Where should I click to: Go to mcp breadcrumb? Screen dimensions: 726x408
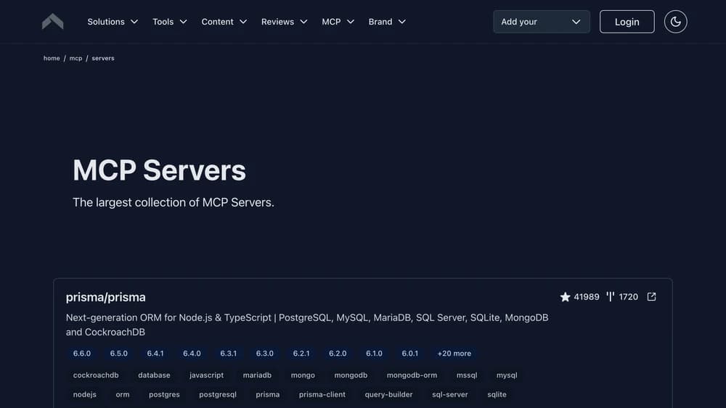click(x=76, y=58)
